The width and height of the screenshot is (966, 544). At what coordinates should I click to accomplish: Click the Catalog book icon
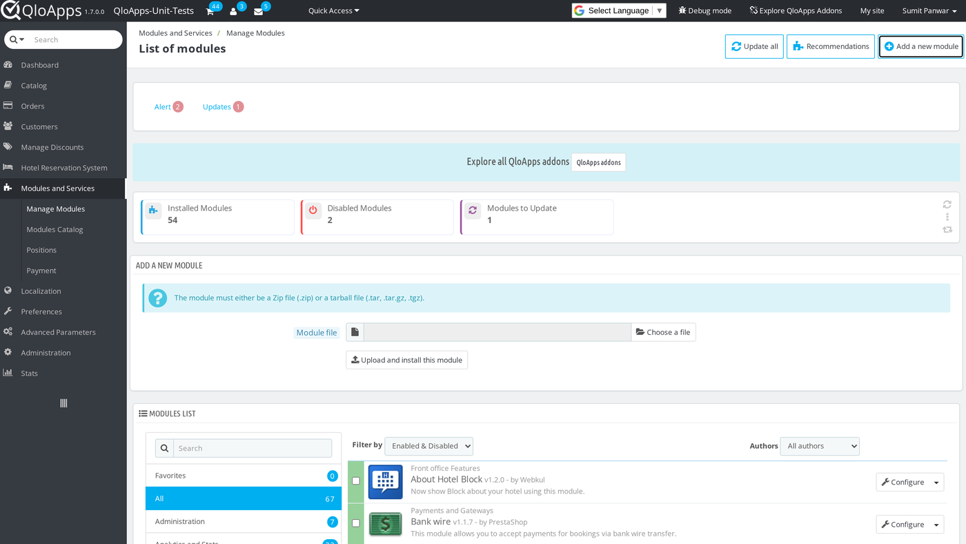tap(8, 86)
